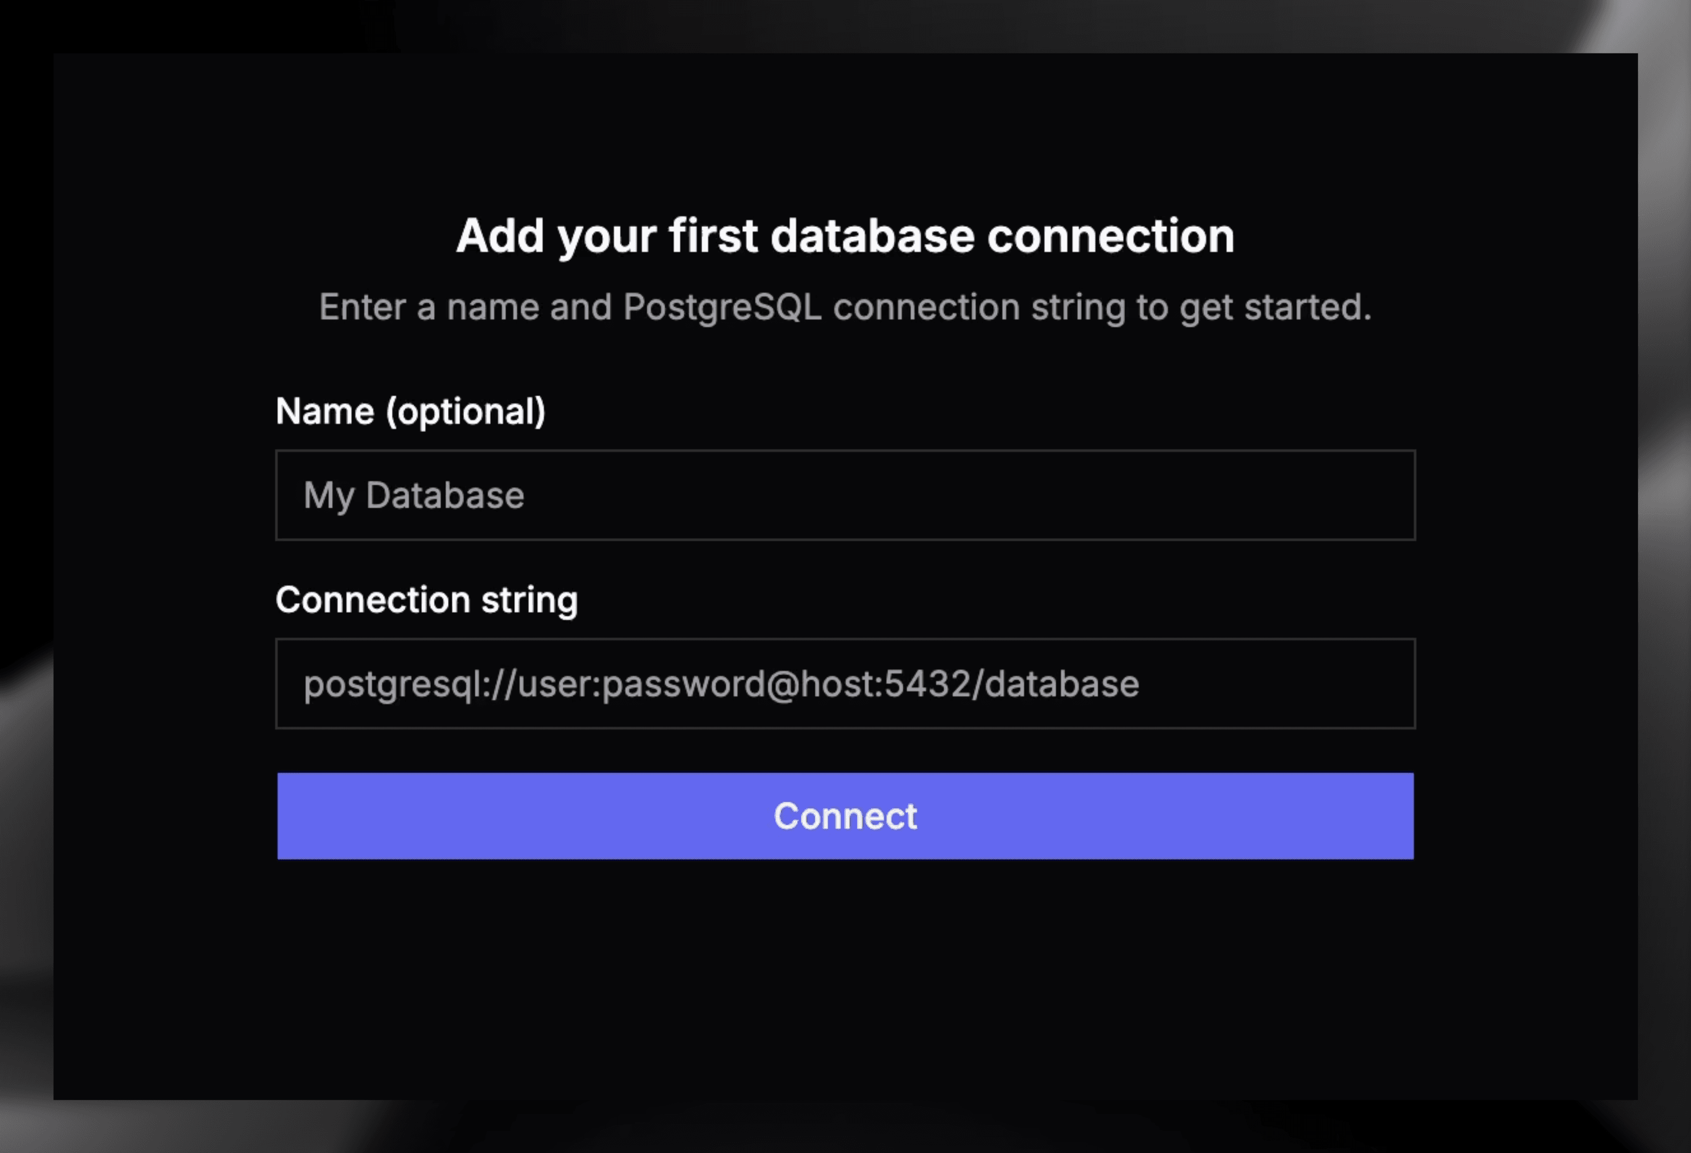Click the Name (optional) field label

411,411
